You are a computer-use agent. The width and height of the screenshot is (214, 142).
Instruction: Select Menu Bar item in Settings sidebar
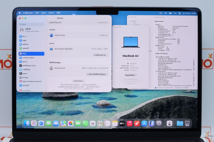(x=31, y=78)
